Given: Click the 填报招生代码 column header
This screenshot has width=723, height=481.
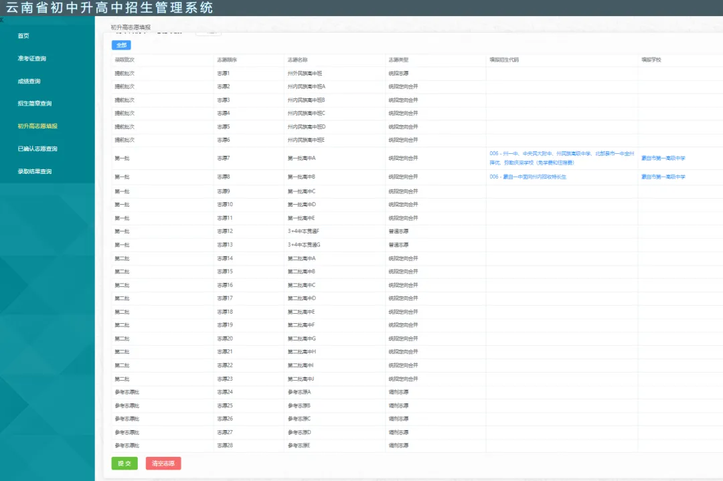Looking at the screenshot, I should tap(504, 60).
